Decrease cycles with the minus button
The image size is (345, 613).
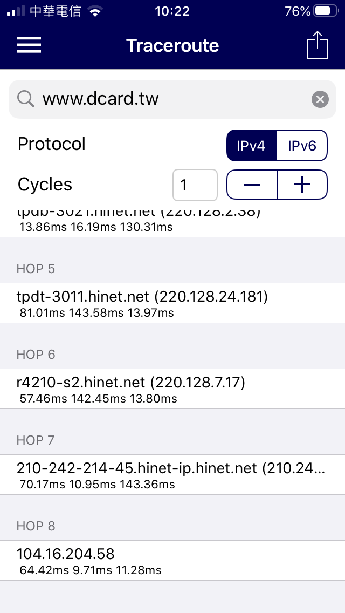point(252,185)
